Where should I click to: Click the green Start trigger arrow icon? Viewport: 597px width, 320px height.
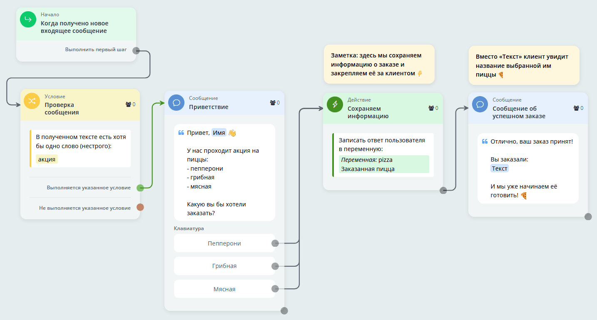(x=29, y=20)
